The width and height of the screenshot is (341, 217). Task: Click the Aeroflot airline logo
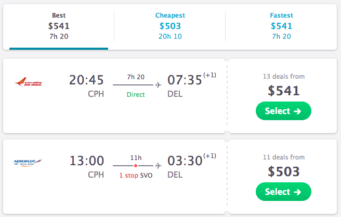[x=28, y=163]
